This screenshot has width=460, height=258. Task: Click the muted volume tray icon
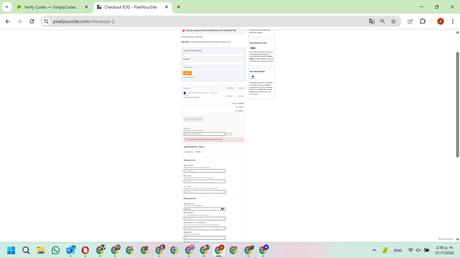tap(418, 250)
